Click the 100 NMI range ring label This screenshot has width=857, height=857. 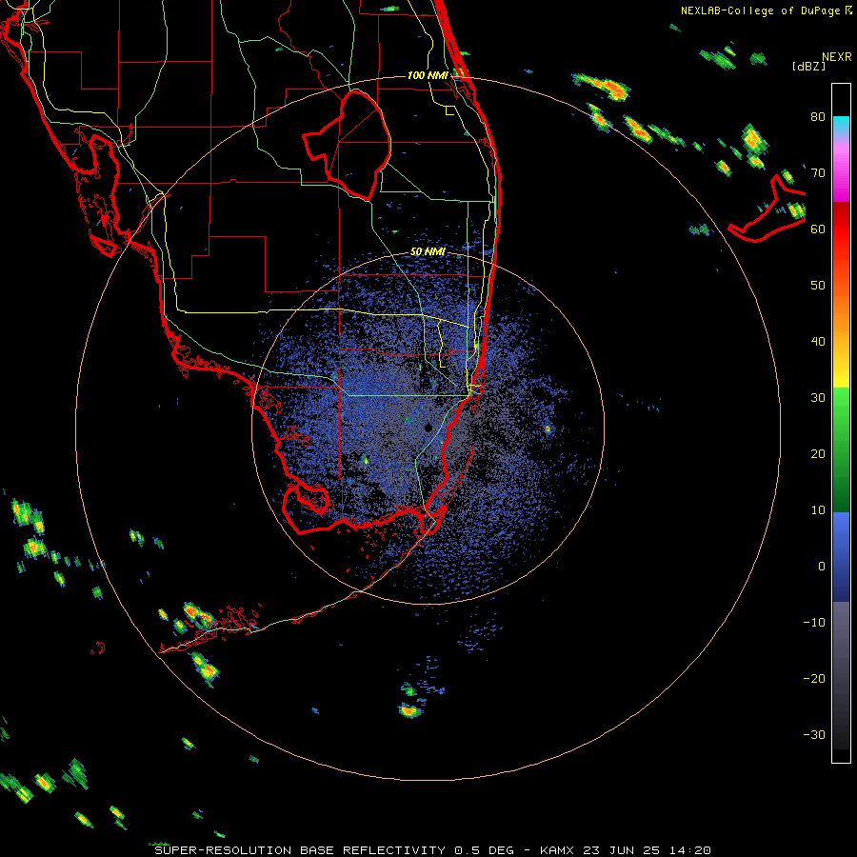(428, 75)
